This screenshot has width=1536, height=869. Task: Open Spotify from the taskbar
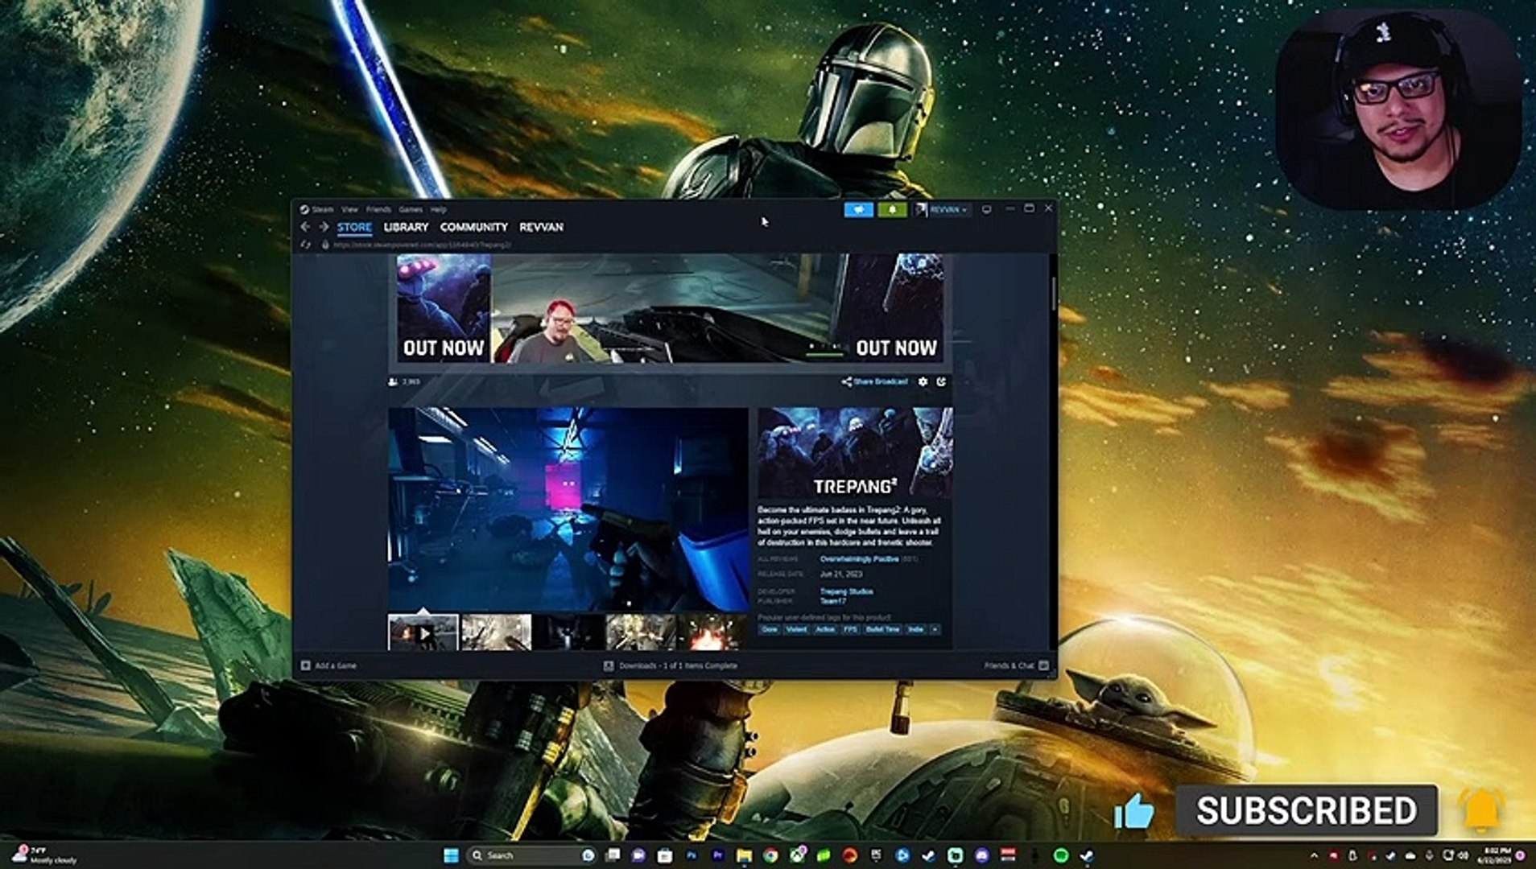tap(1061, 855)
